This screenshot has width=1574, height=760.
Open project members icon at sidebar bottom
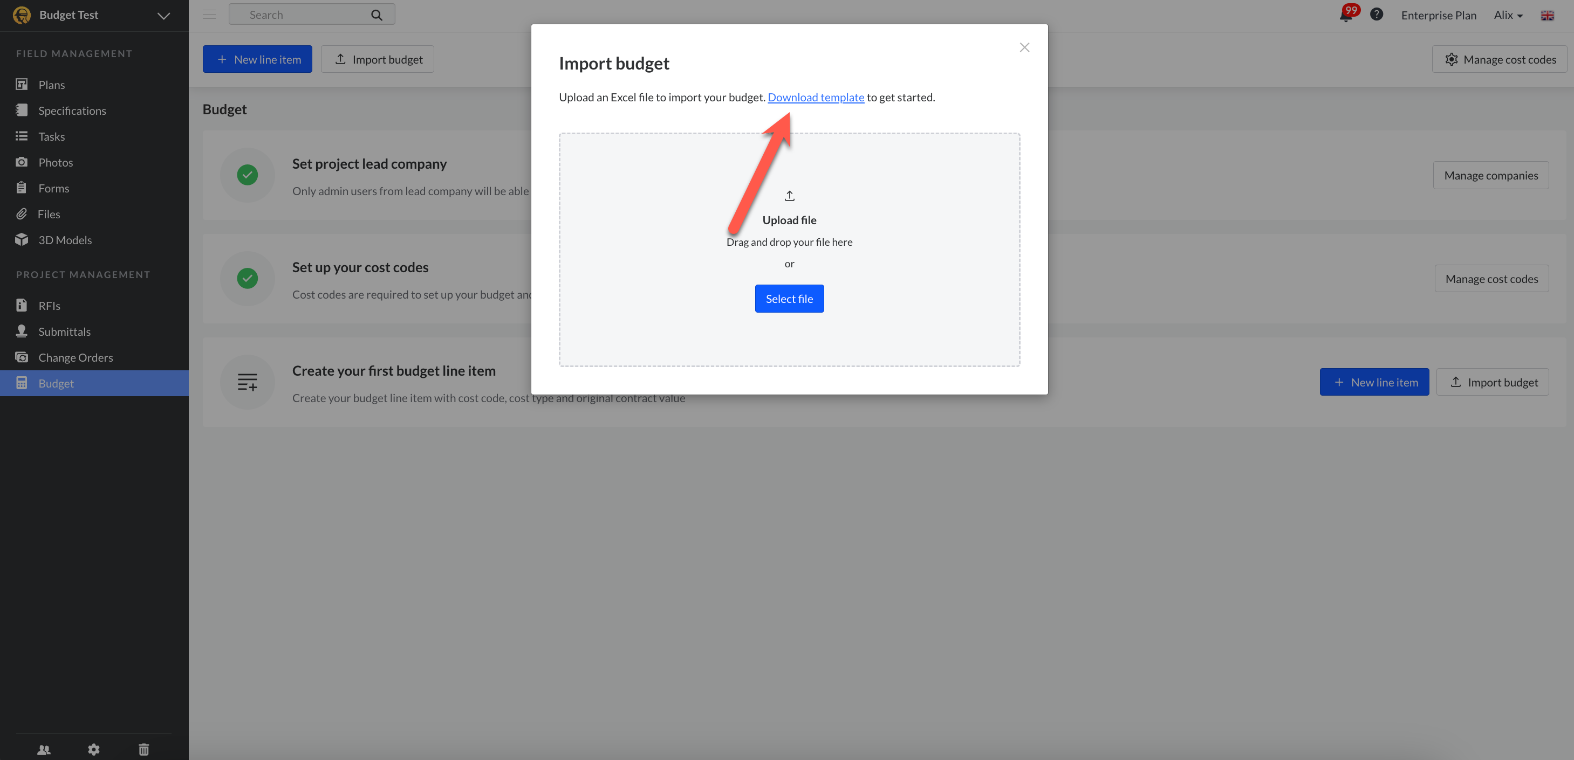(44, 750)
